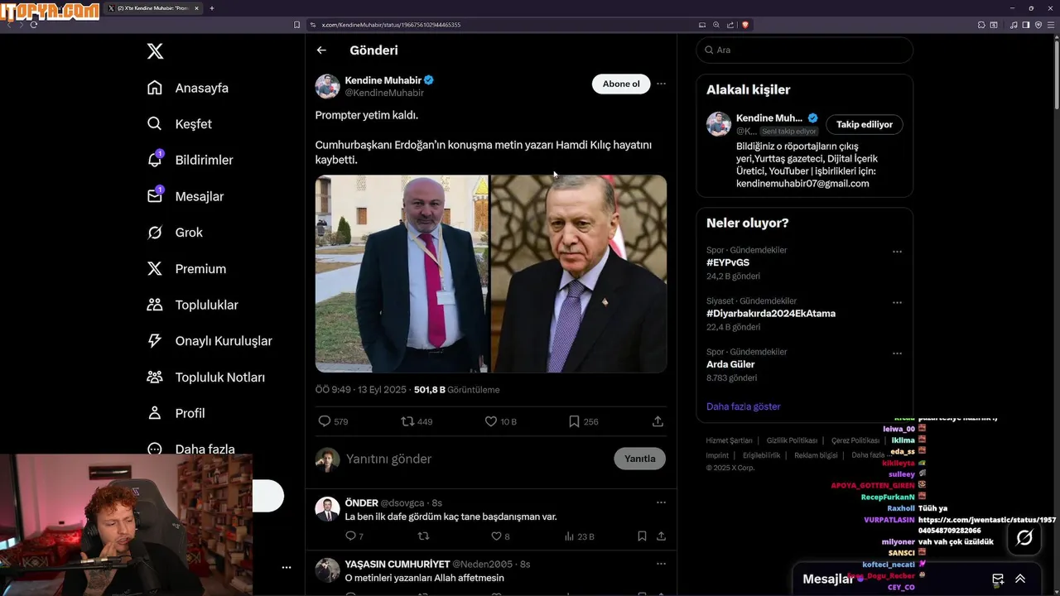
Task: Open Reklam bilgisi footer link
Action: click(x=816, y=455)
